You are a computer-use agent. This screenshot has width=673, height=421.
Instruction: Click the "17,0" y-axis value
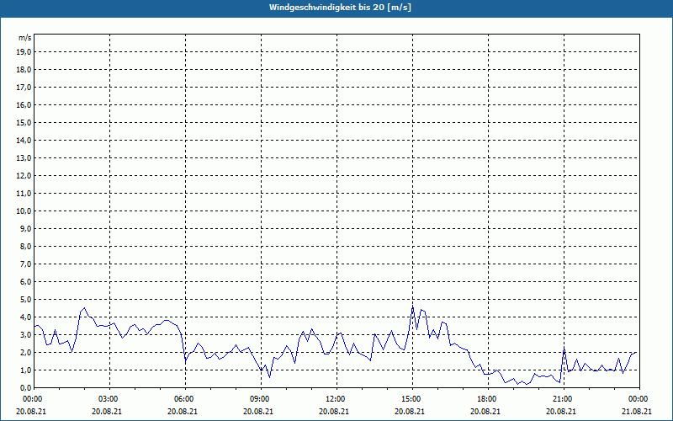point(24,88)
